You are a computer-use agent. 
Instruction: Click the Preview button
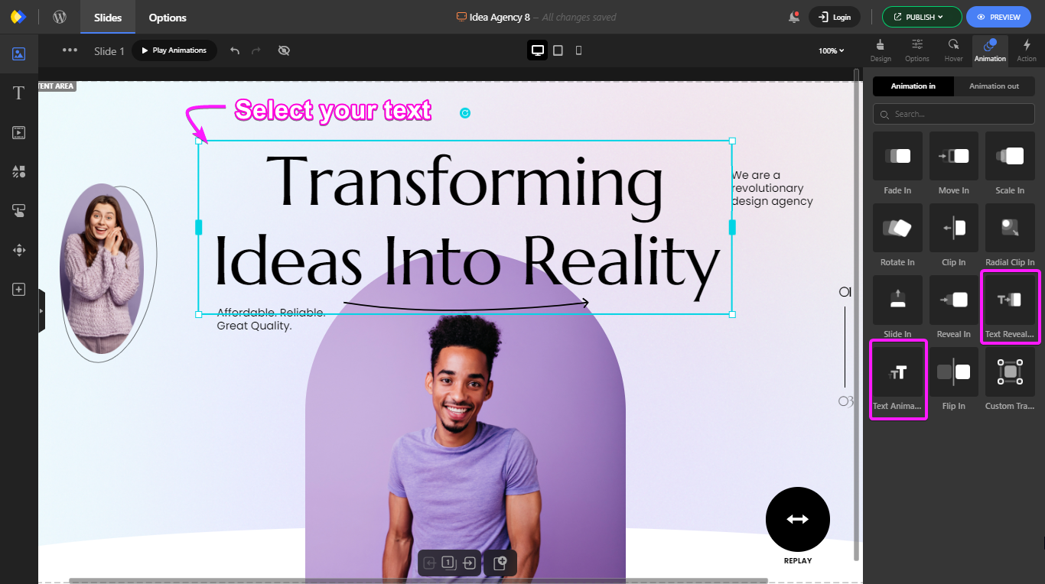998,17
